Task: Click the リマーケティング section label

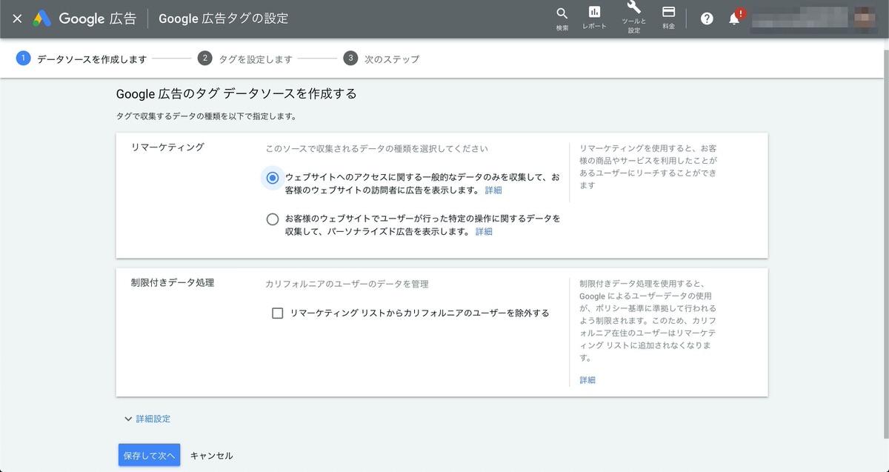Action: coord(167,147)
